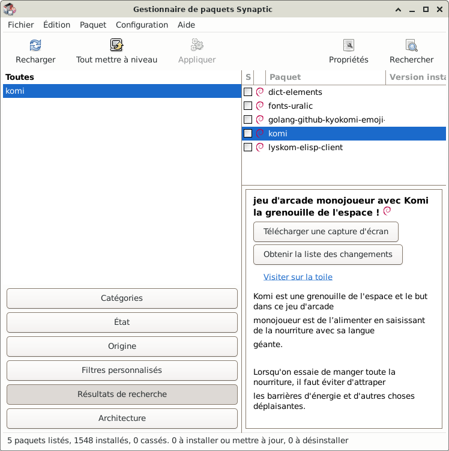Click Debian swirl icon beside dict-elements
Image resolution: width=449 pixels, height=451 pixels.
260,92
